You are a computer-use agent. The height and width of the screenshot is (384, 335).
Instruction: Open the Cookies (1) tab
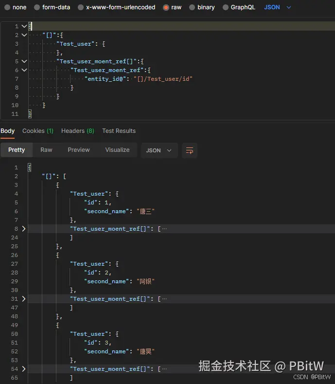coord(38,131)
